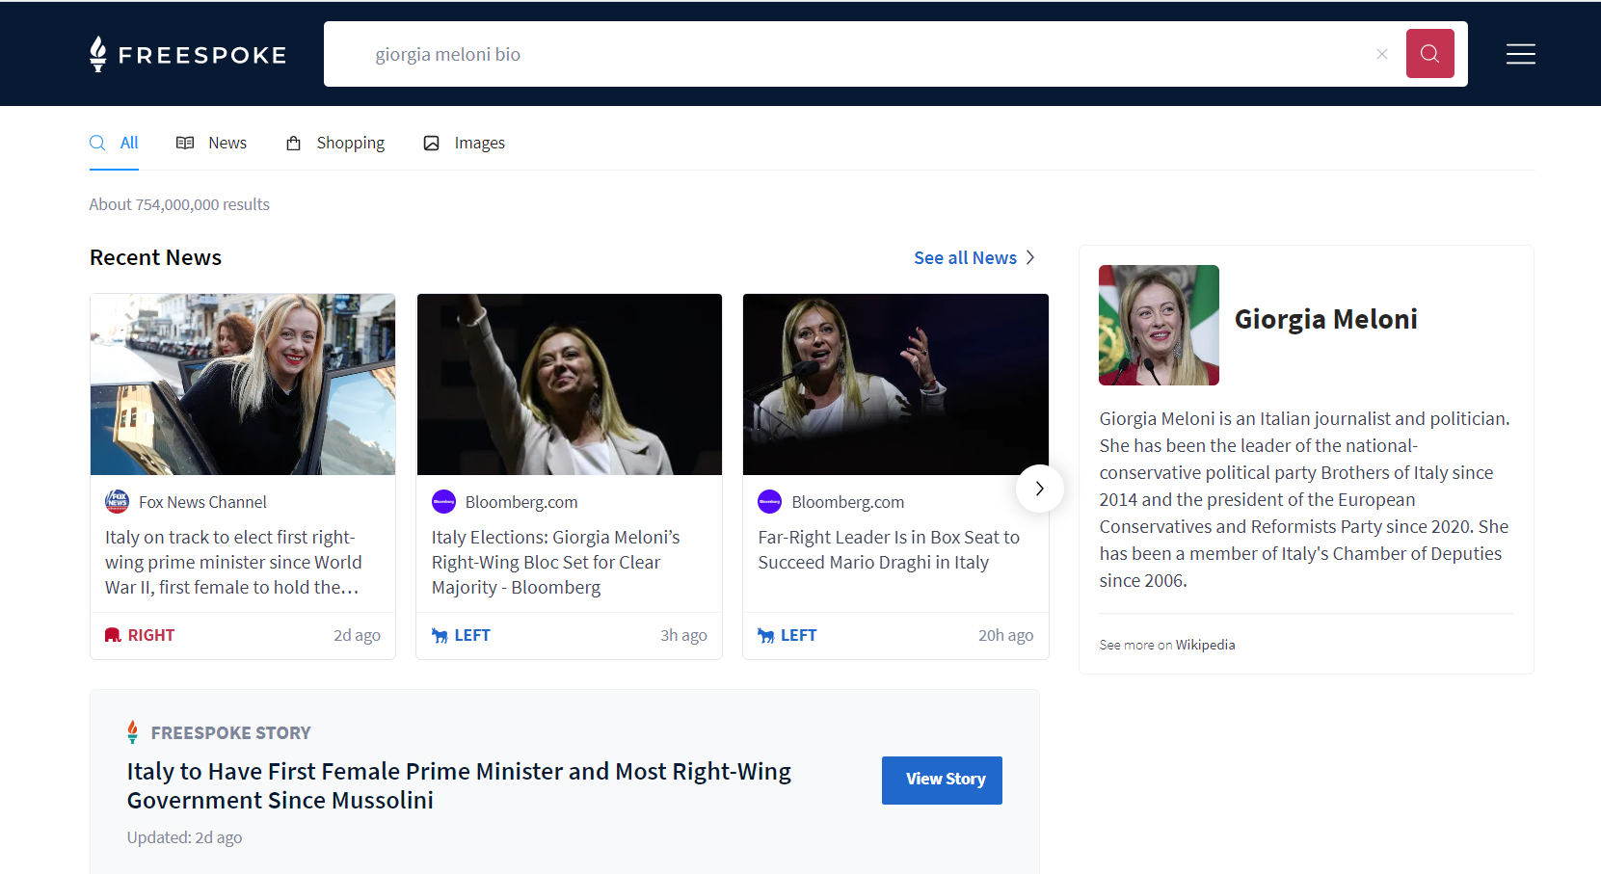
Task: Click the red search magnifier button
Action: (1429, 54)
